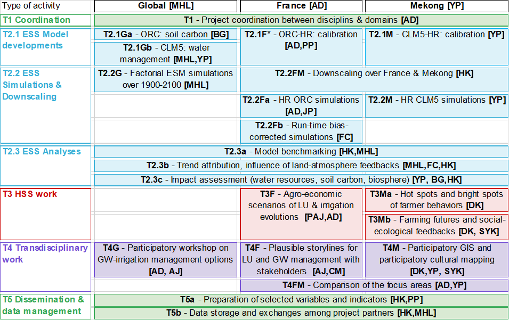Select the France [AD] column header
The image size is (509, 320).
pos(302,6)
